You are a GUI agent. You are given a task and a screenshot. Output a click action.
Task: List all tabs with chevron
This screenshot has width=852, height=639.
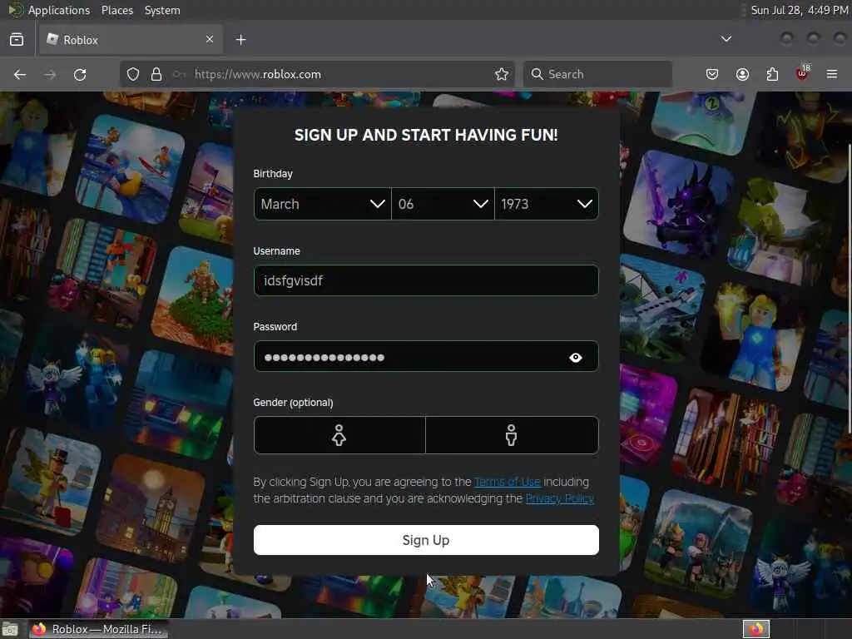pos(726,39)
